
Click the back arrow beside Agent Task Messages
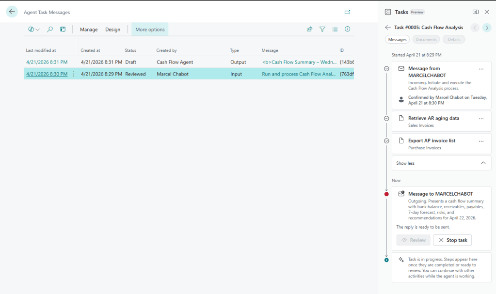[x=12, y=12]
